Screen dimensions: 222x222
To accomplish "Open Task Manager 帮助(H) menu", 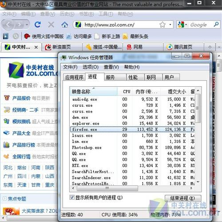I will coord(132,67).
